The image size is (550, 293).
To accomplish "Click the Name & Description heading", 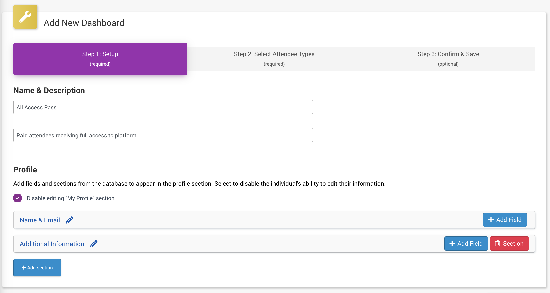I will pyautogui.click(x=49, y=90).
